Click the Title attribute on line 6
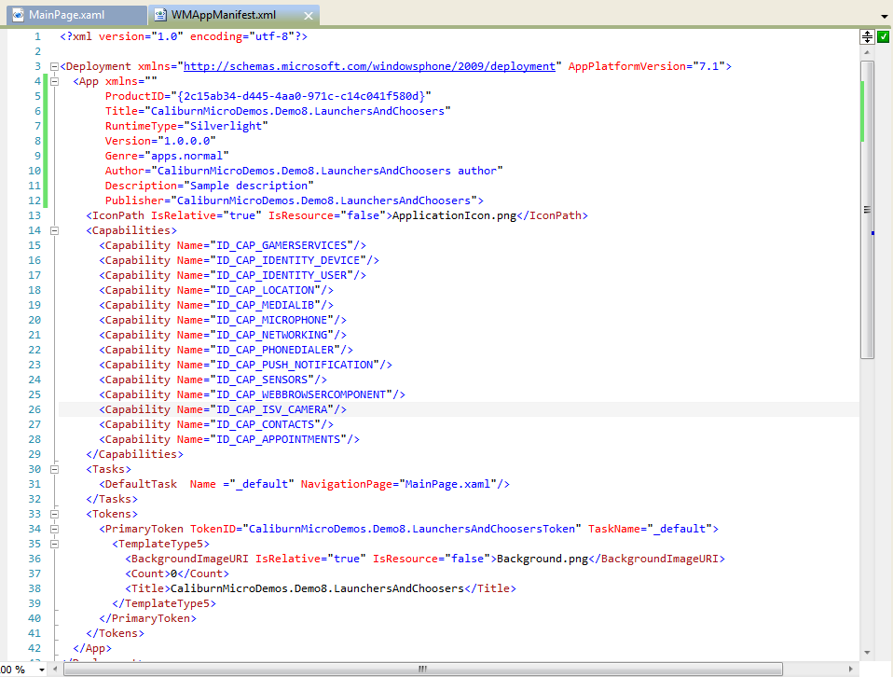The image size is (893, 677). click(x=278, y=111)
